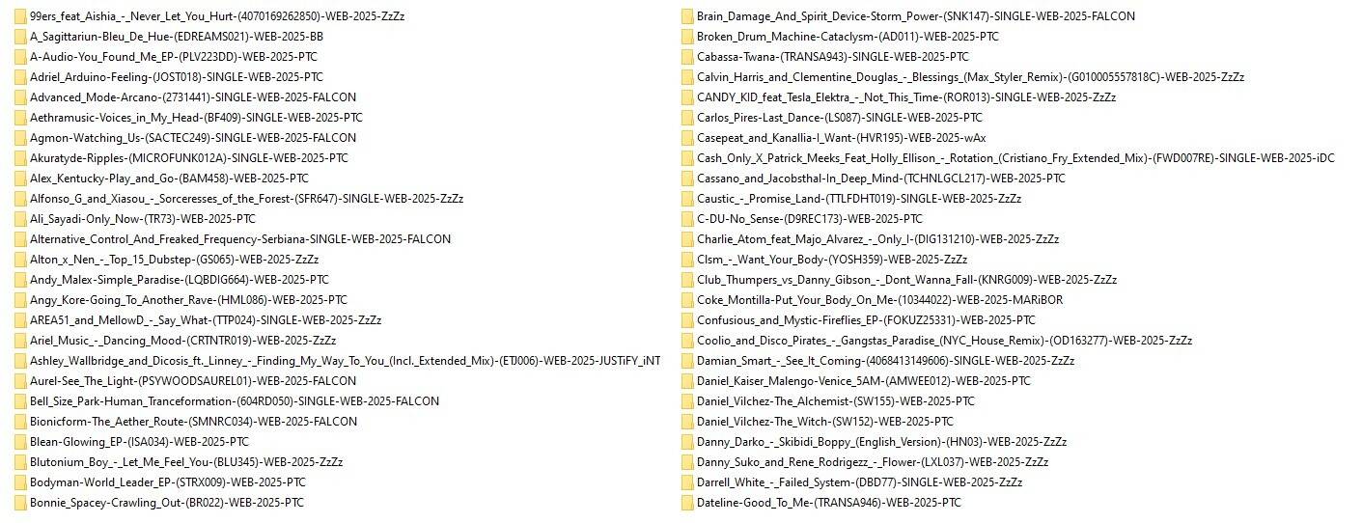This screenshot has height=523, width=1362.
Task: Select folder icon of Calvin_Harris Blessings remix
Action: coord(687,77)
